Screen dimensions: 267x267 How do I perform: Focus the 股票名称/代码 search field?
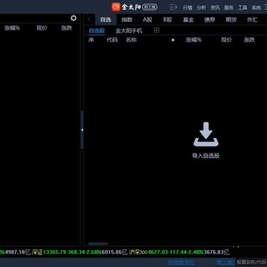coord(251,262)
